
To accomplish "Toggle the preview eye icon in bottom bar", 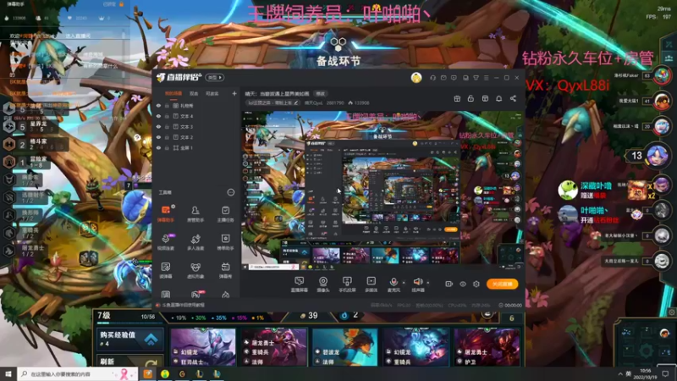I will point(463,284).
